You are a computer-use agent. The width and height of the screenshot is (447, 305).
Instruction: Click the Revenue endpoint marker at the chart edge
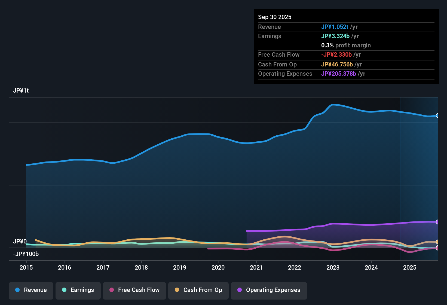438,116
